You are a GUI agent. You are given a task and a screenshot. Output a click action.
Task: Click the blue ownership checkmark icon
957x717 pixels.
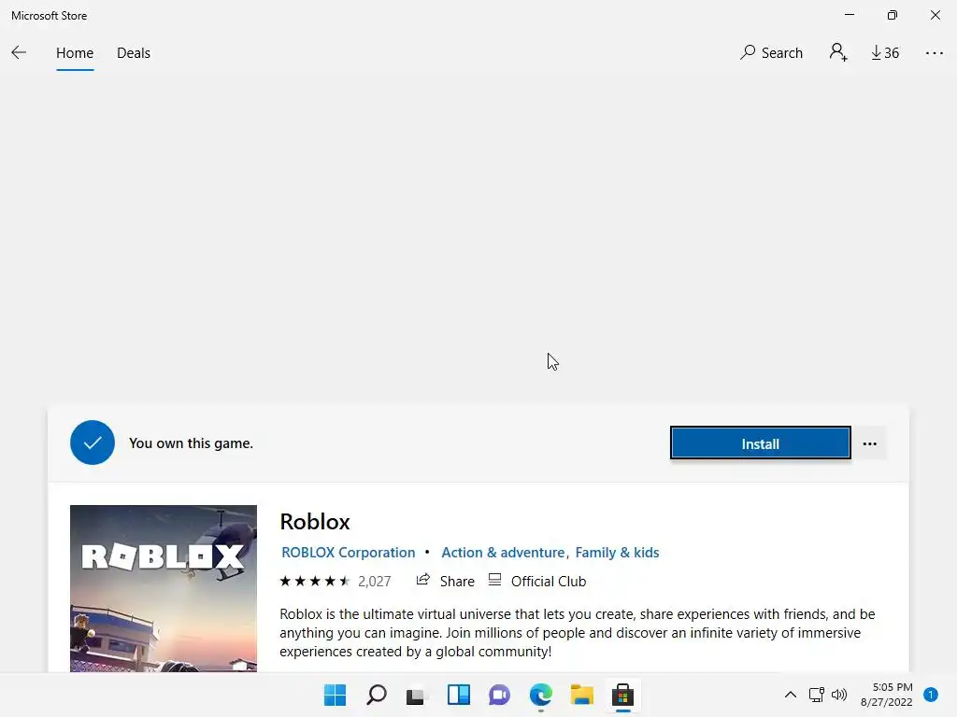click(x=93, y=443)
